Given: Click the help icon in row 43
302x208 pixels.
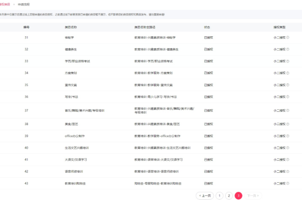Looking at the screenshot, I should (x=288, y=183).
